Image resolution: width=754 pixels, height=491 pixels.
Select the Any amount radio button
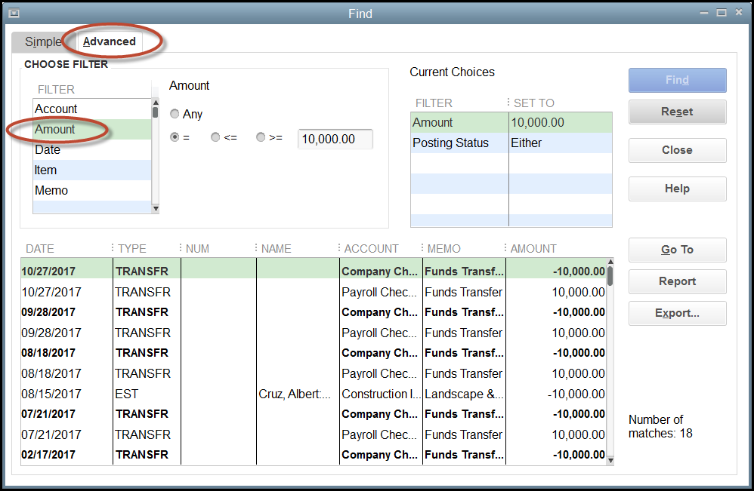coord(173,114)
